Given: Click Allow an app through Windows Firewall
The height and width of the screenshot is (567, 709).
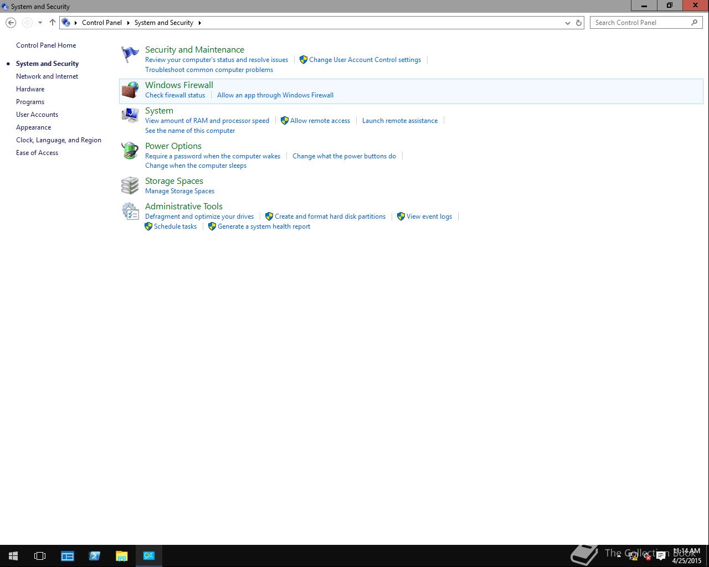Looking at the screenshot, I should click(x=275, y=95).
